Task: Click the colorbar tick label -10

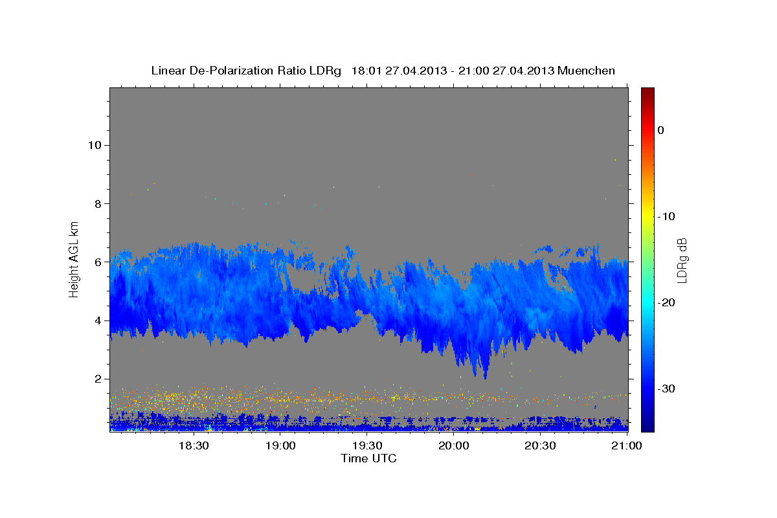Action: [666, 216]
